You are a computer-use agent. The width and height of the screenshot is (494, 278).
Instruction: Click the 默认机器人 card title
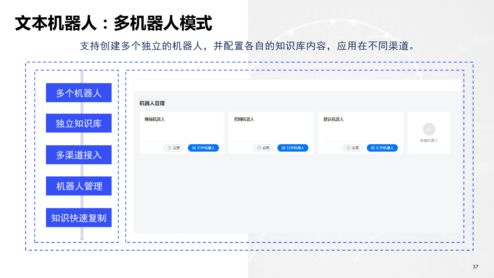(x=334, y=119)
